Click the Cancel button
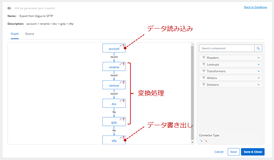The width and height of the screenshot is (274, 160). click(219, 152)
